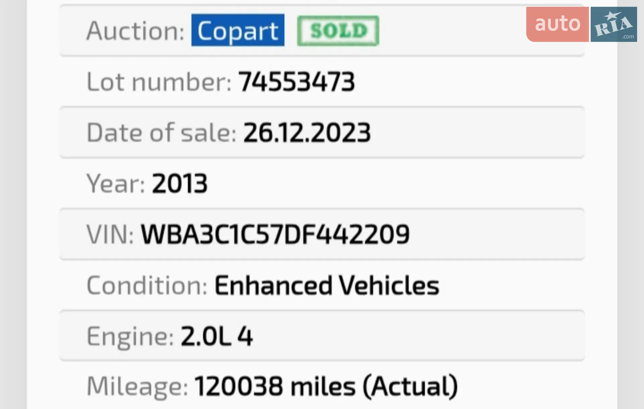Click the Mileage label

(137, 387)
